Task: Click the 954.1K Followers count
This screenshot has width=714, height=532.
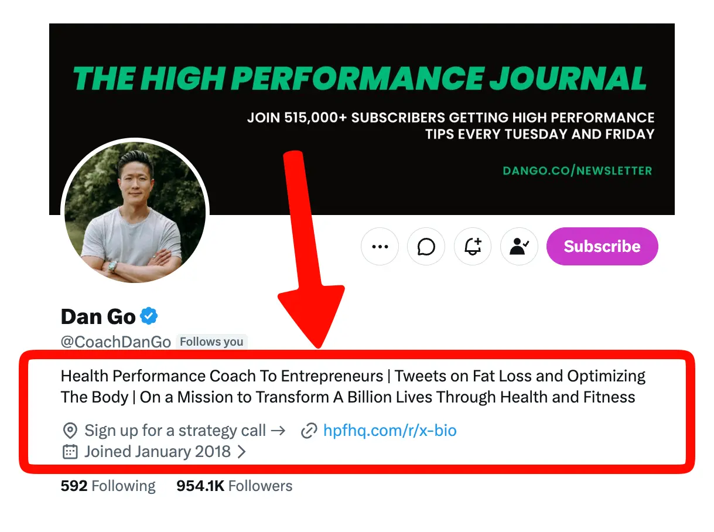Action: [x=234, y=485]
